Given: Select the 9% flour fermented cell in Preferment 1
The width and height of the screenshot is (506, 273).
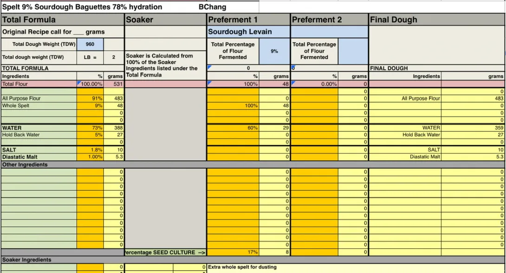Looking at the screenshot, I should tap(274, 51).
